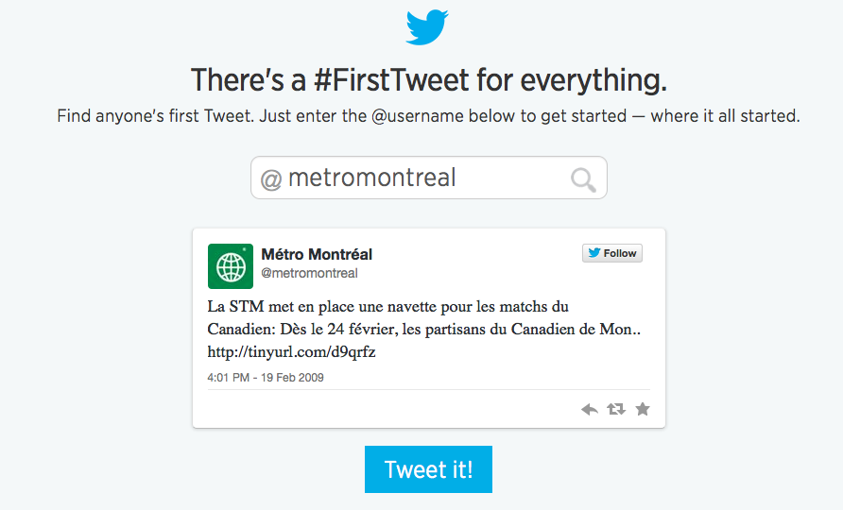Screen dimensions: 843x510
Task: Click the magnifying glass search icon
Action: (x=583, y=179)
